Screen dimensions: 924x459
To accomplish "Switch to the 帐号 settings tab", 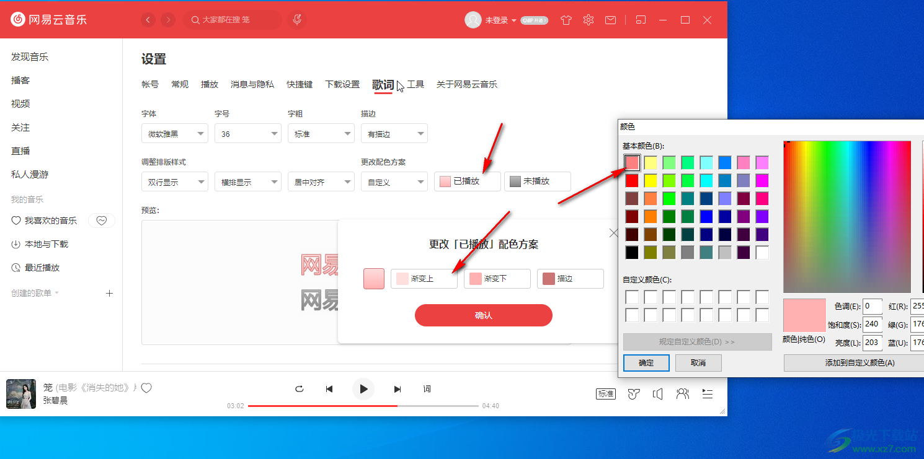I will [x=150, y=84].
